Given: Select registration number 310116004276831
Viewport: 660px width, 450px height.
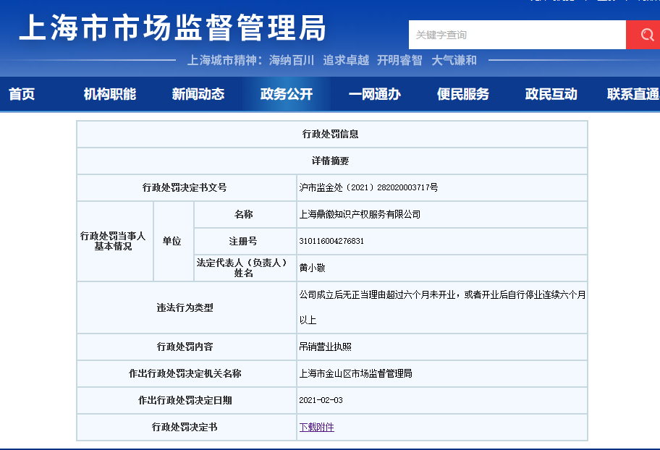Looking at the screenshot, I should click(x=331, y=241).
